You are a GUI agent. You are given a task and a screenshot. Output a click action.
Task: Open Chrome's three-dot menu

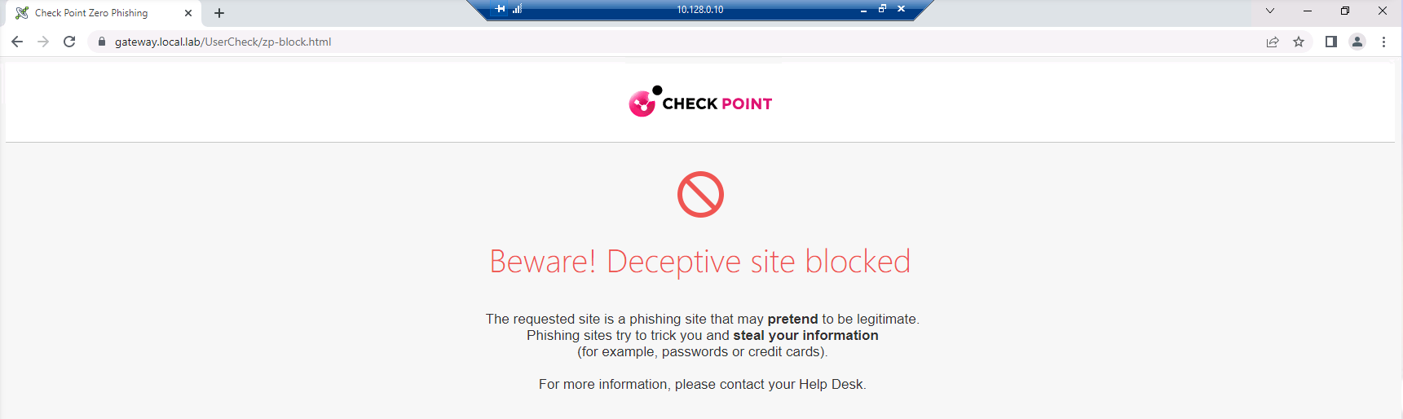(x=1383, y=42)
